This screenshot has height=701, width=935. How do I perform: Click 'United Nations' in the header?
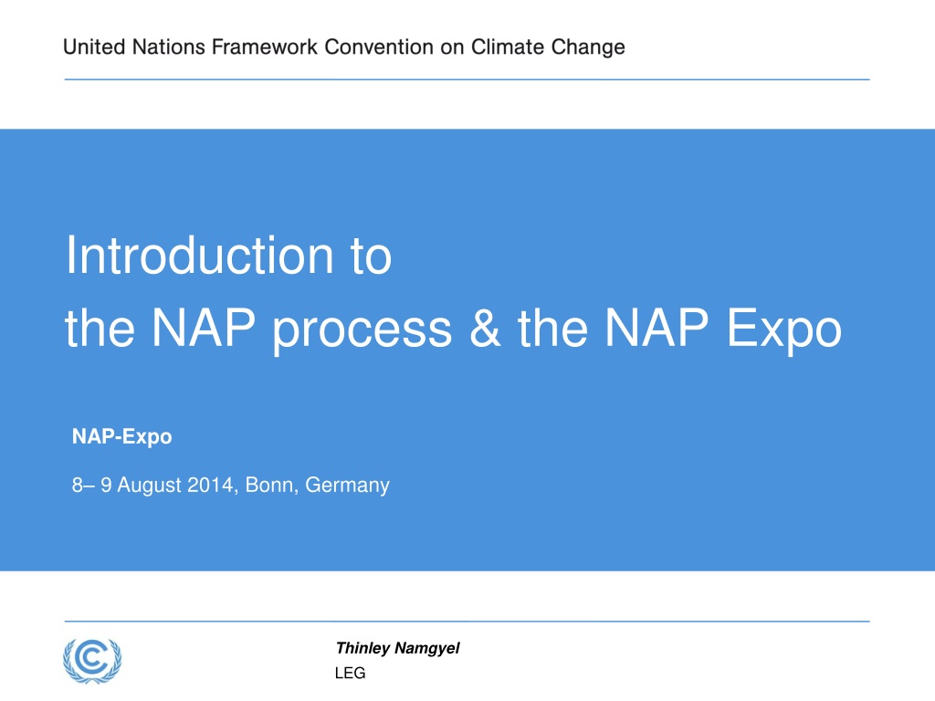coord(134,47)
